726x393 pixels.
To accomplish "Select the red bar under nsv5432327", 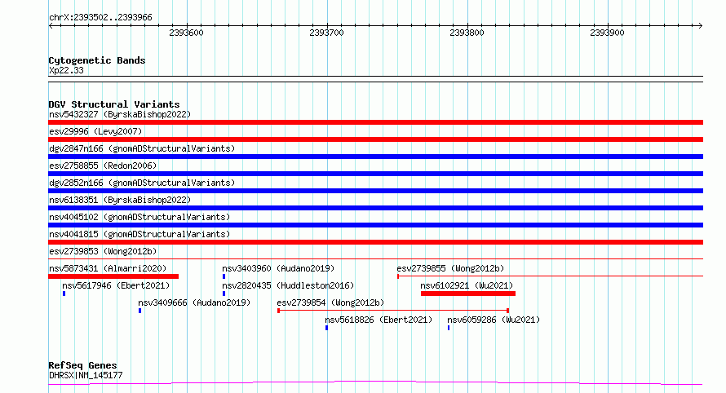I will [375, 122].
